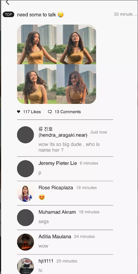Viewport: 138px width, 274px height.
Task: Select the Muhamad Akram username
Action: coord(57,212)
